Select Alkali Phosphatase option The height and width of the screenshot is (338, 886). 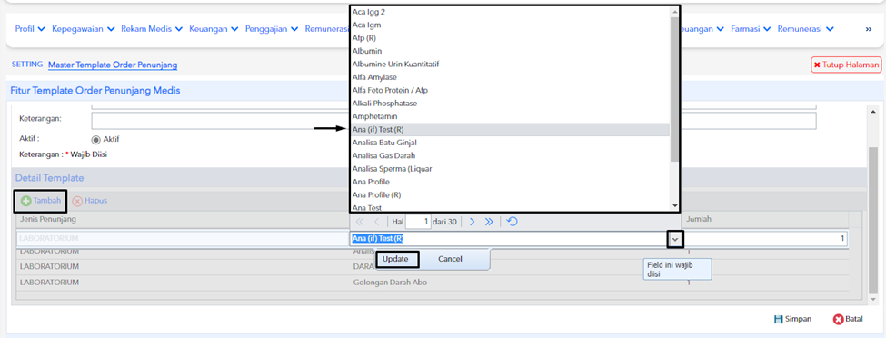tap(510, 104)
